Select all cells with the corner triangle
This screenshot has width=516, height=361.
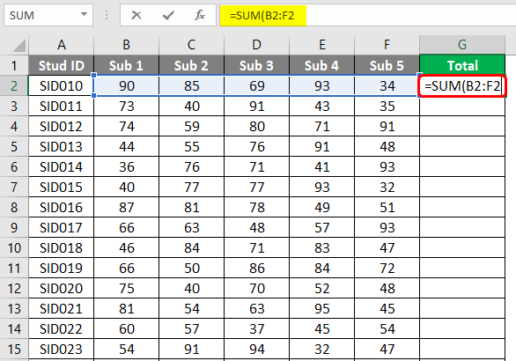tap(19, 46)
